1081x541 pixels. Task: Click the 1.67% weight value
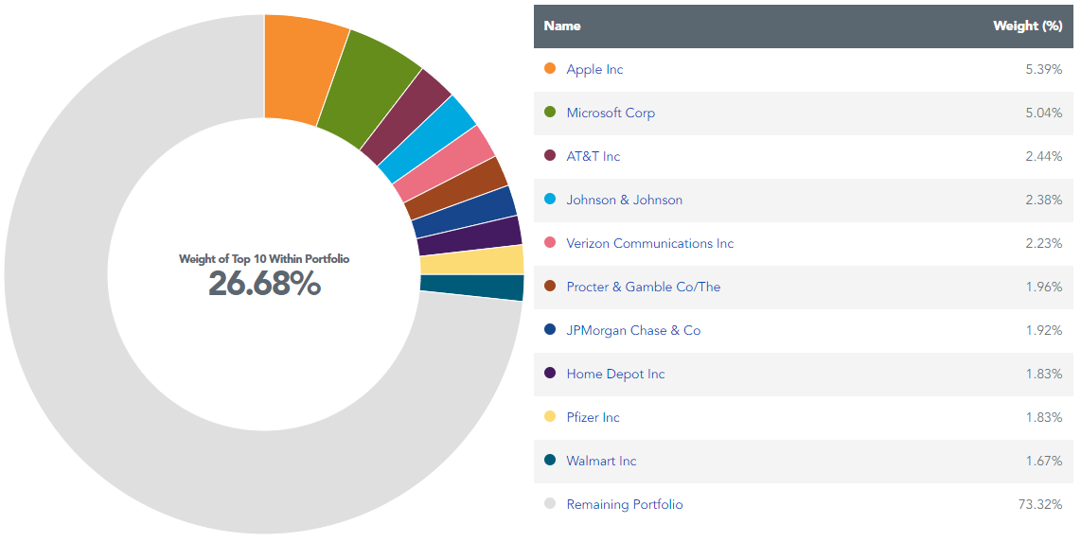(x=1044, y=461)
